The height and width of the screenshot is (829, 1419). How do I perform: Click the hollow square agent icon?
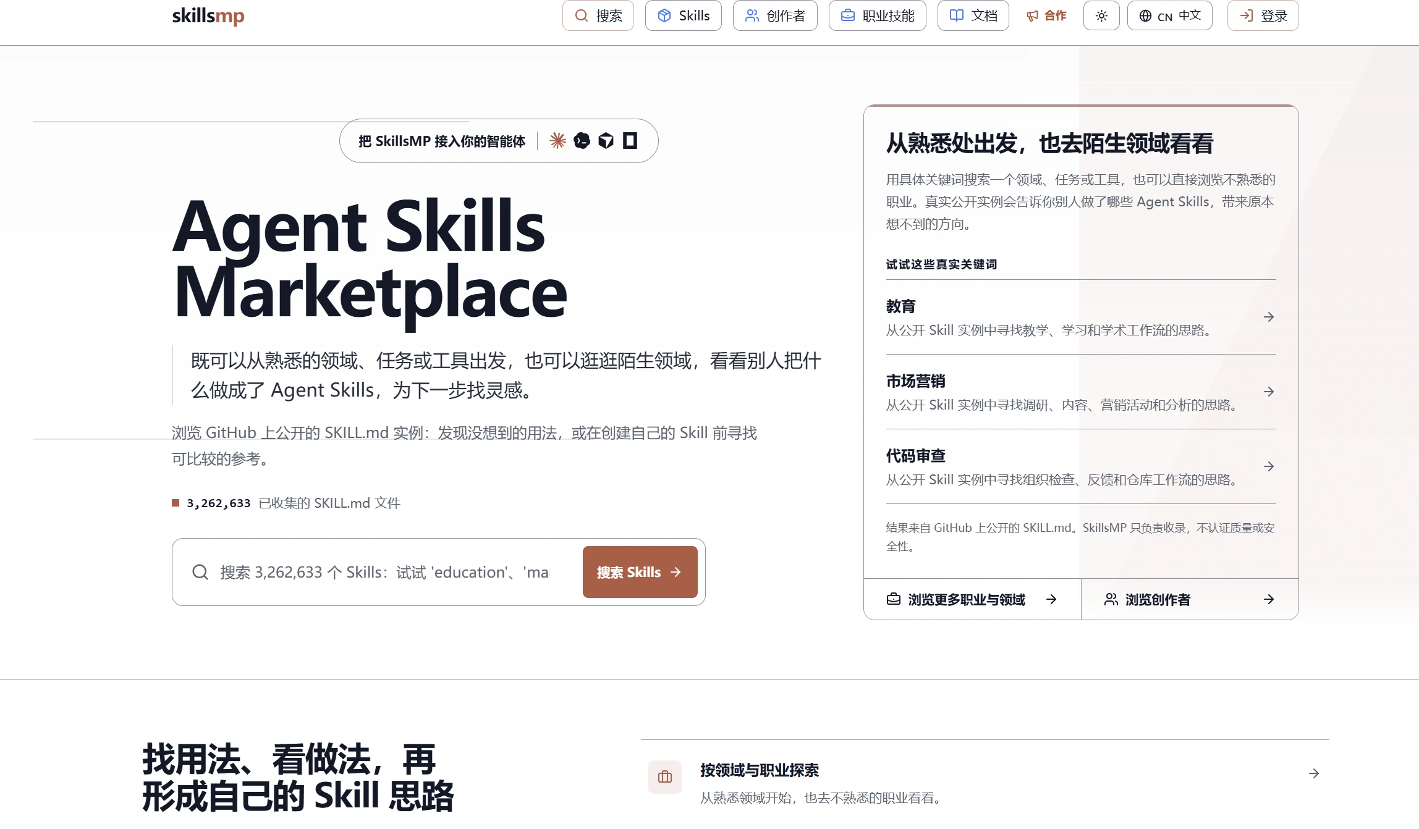[x=630, y=141]
